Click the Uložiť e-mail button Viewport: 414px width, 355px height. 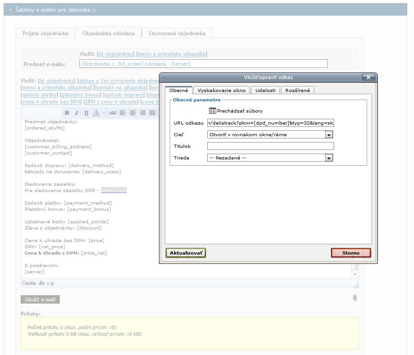[40, 300]
